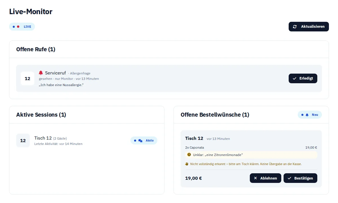This screenshot has width=338, height=203.
Task: Click the '(2 Gäste)' guest count
Action: [60, 138]
